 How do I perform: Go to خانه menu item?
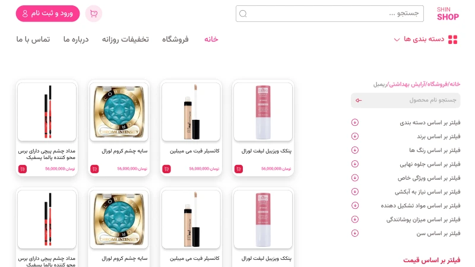[211, 39]
